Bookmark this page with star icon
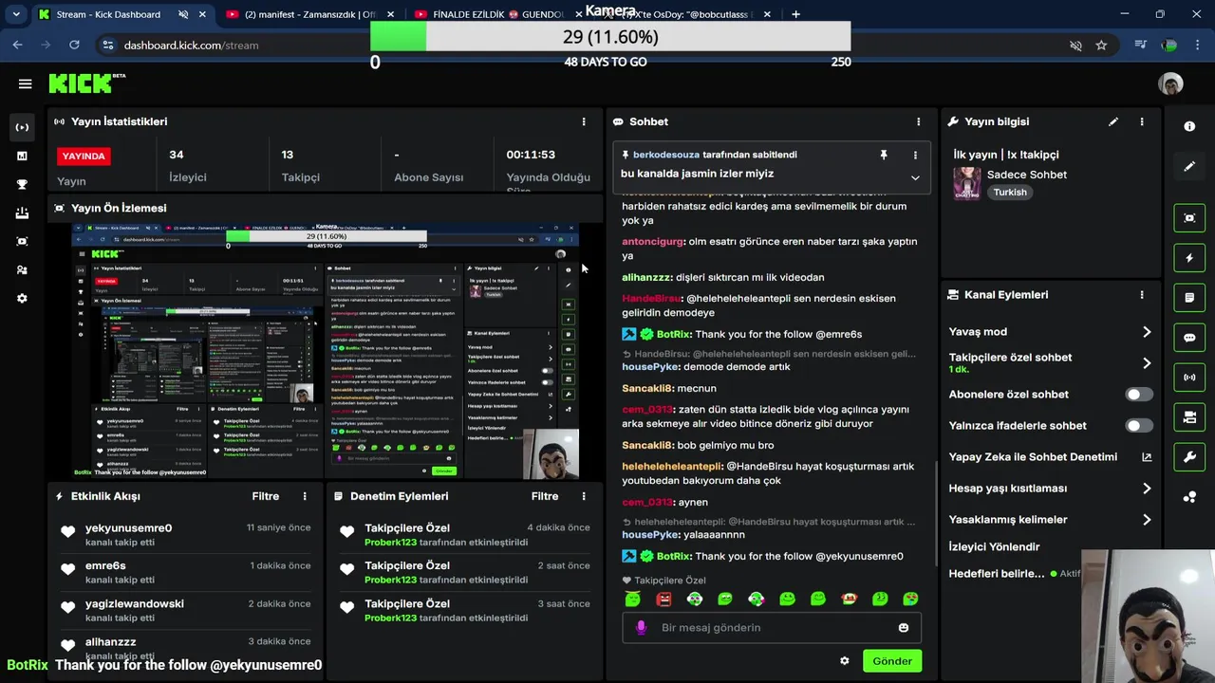This screenshot has height=683, width=1215. coord(1101,45)
